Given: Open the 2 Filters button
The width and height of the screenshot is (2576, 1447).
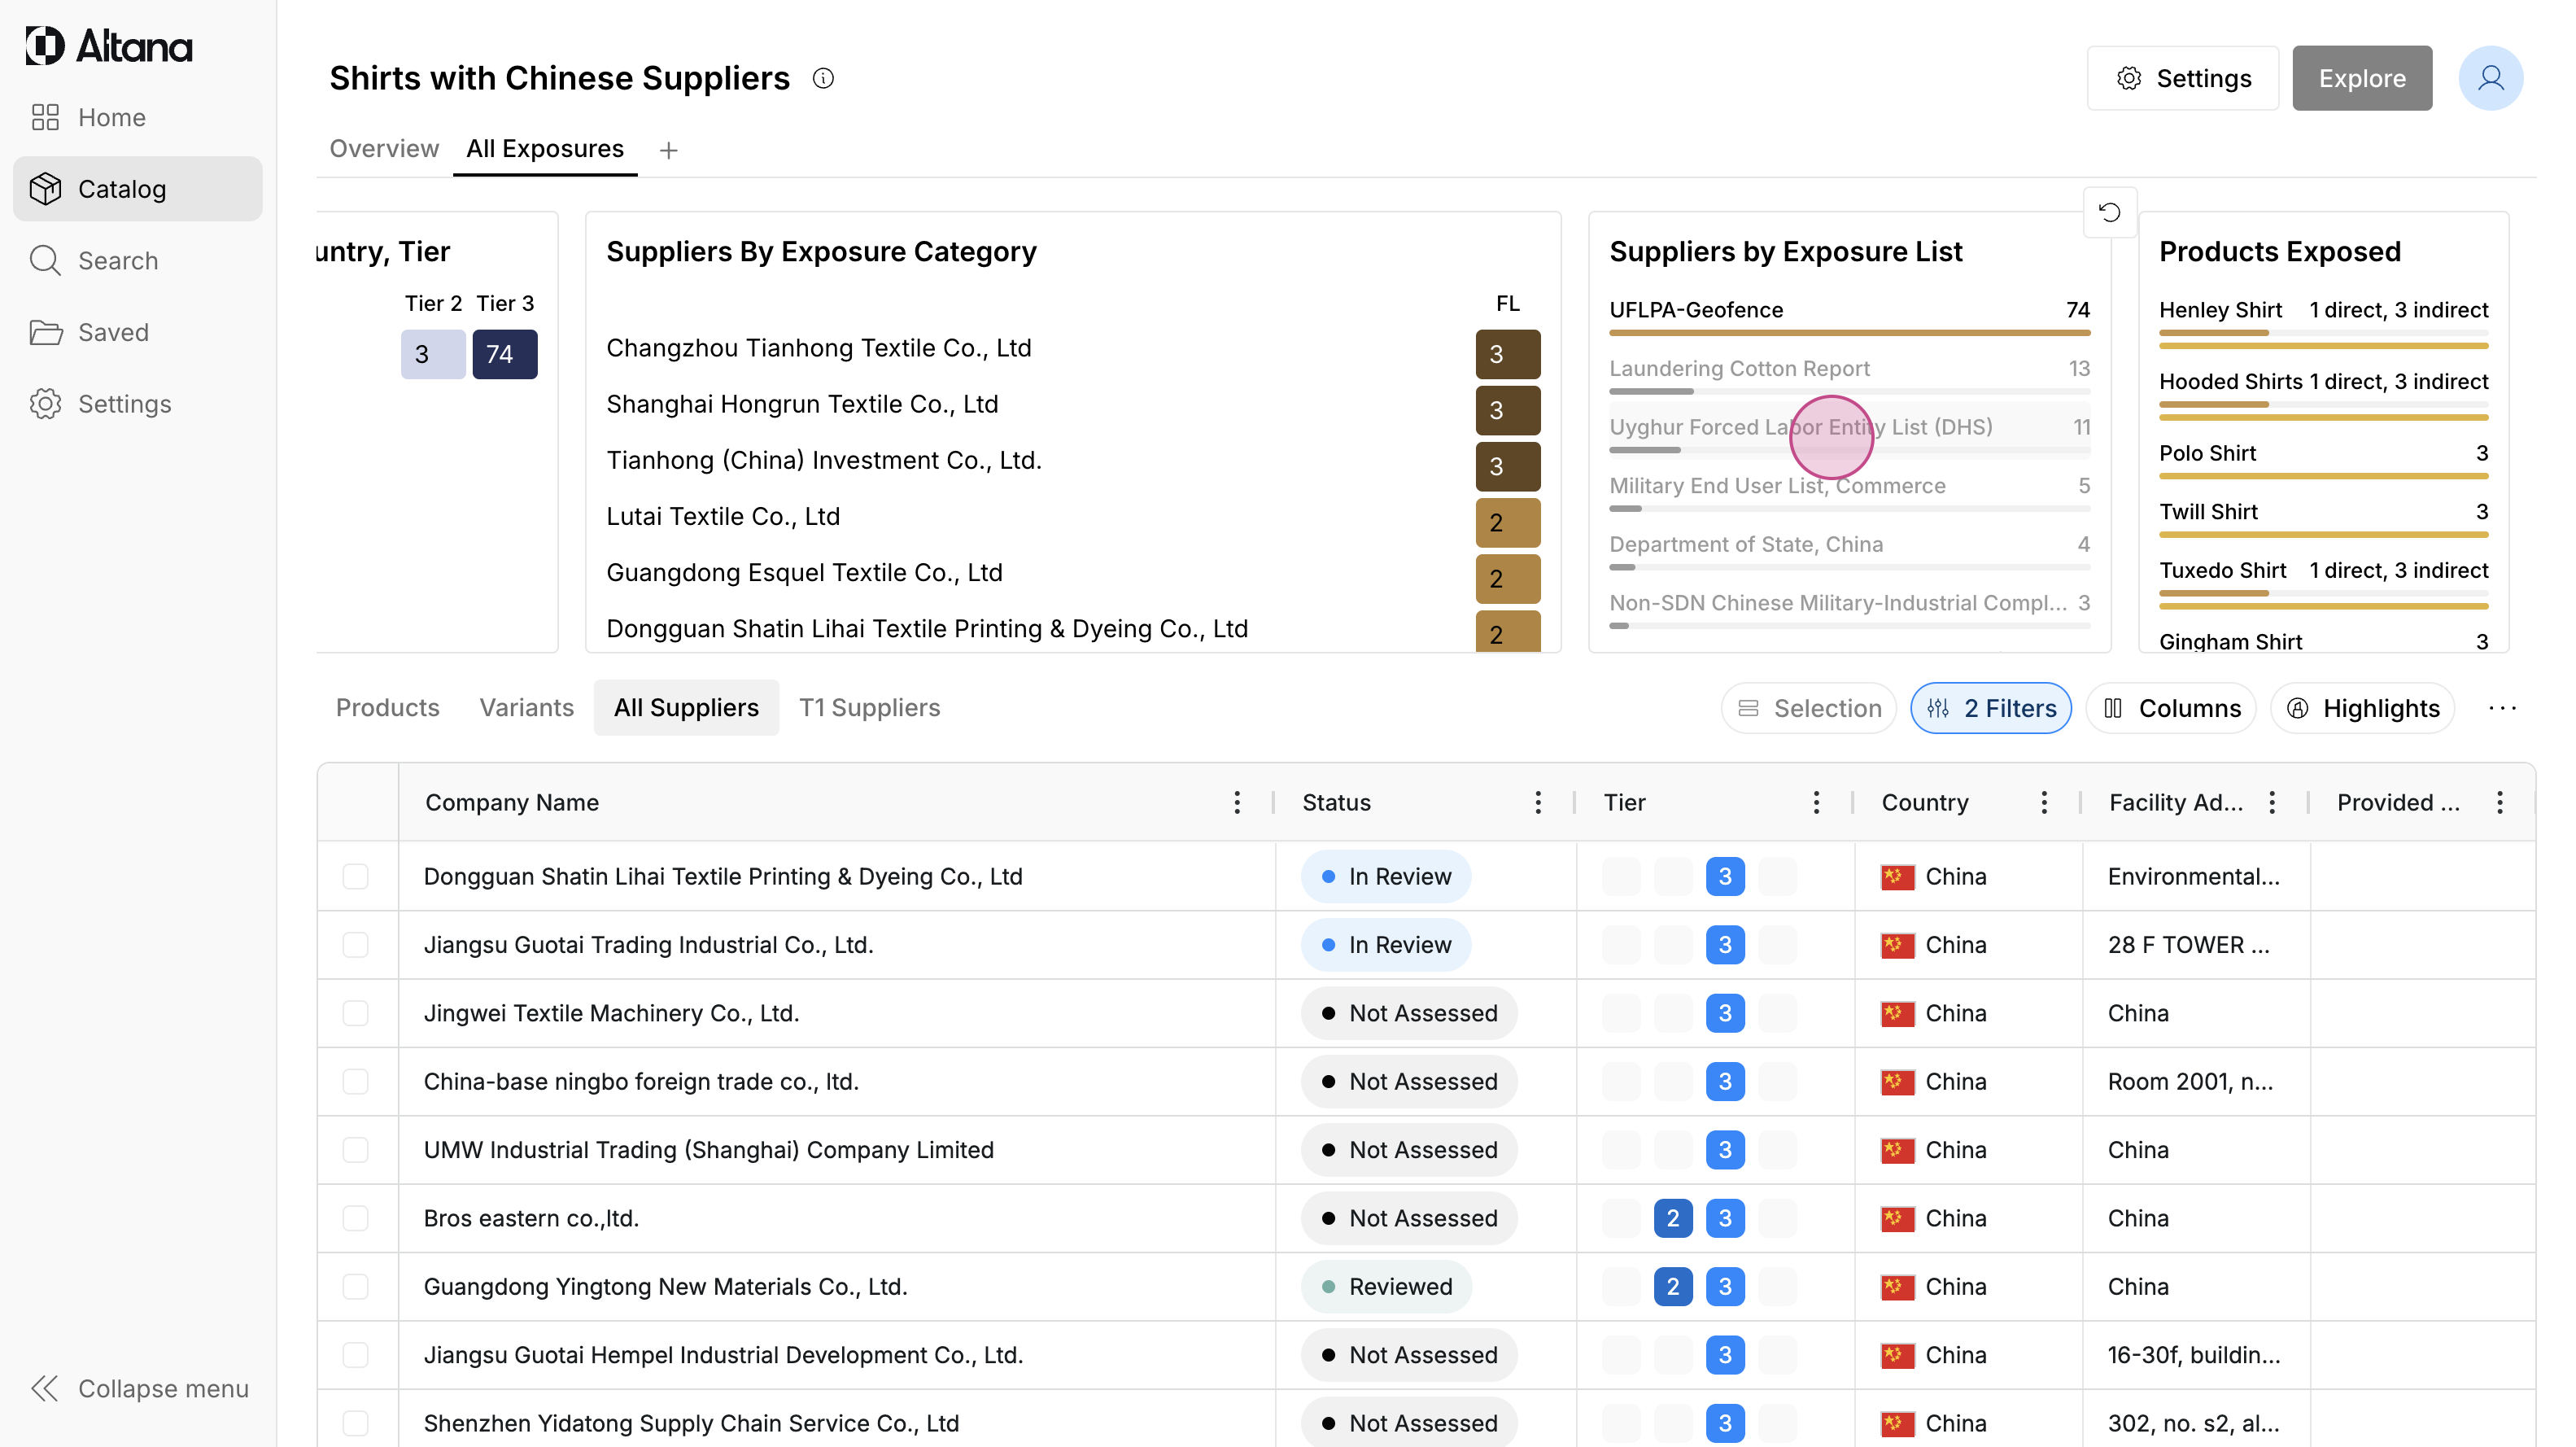Looking at the screenshot, I should point(1990,708).
